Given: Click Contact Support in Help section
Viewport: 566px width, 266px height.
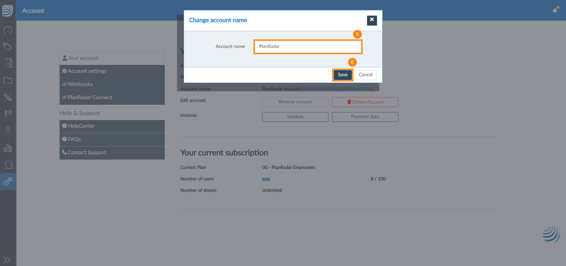Looking at the screenshot, I should click(87, 152).
